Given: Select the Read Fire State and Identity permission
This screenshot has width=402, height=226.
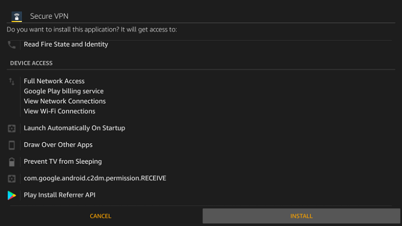Looking at the screenshot, I should 66,45.
